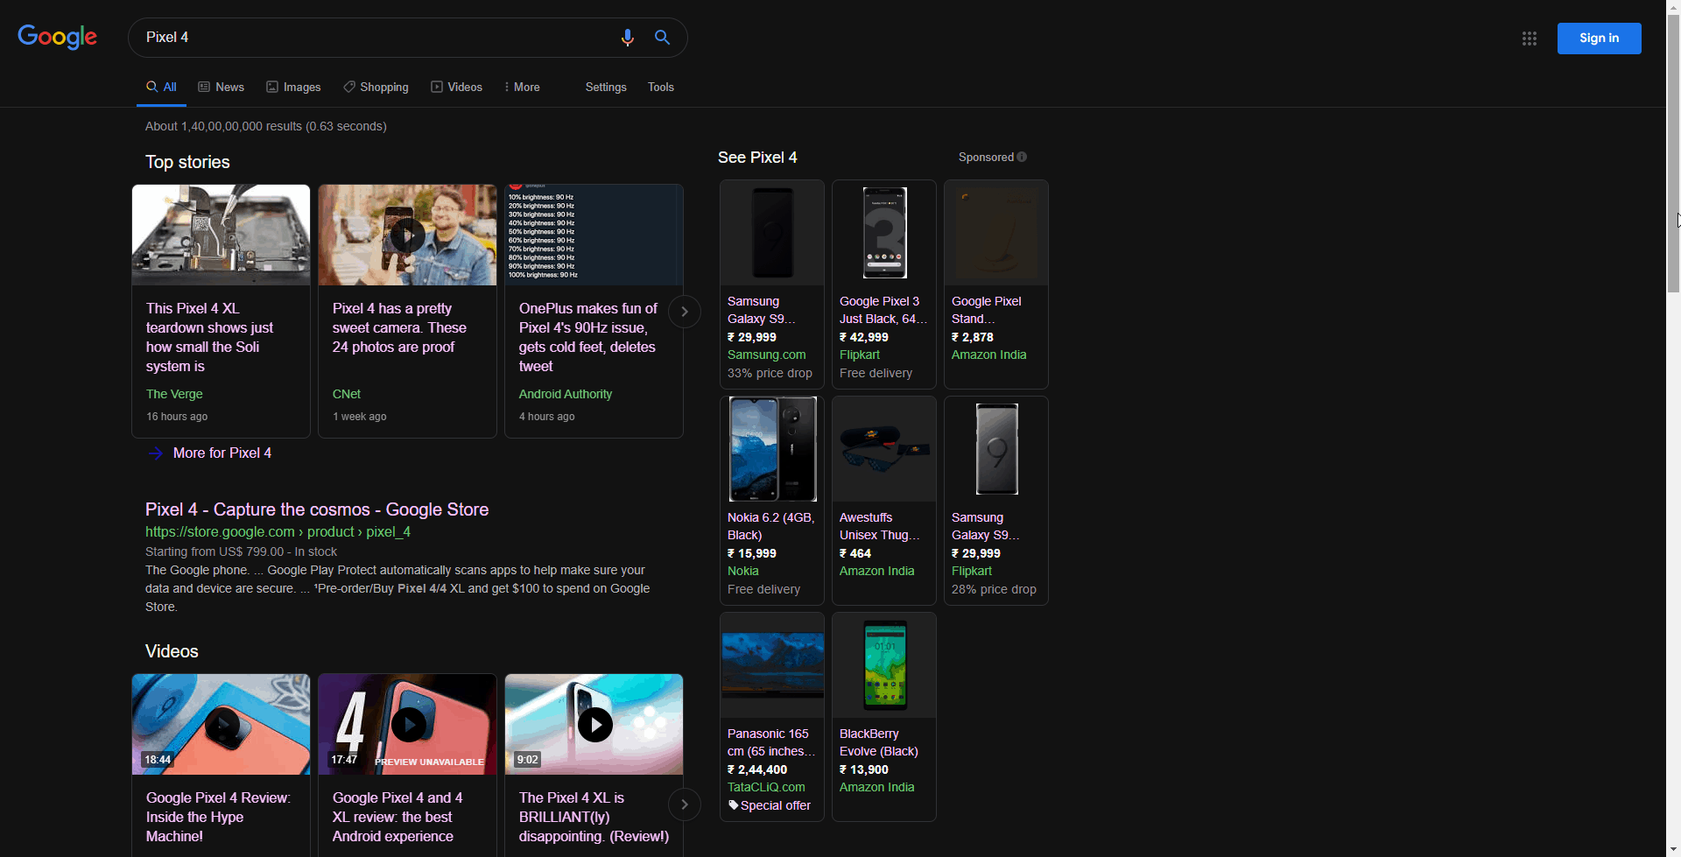1681x857 pixels.
Task: Expand more Top stories with the right arrow
Action: pos(685,311)
